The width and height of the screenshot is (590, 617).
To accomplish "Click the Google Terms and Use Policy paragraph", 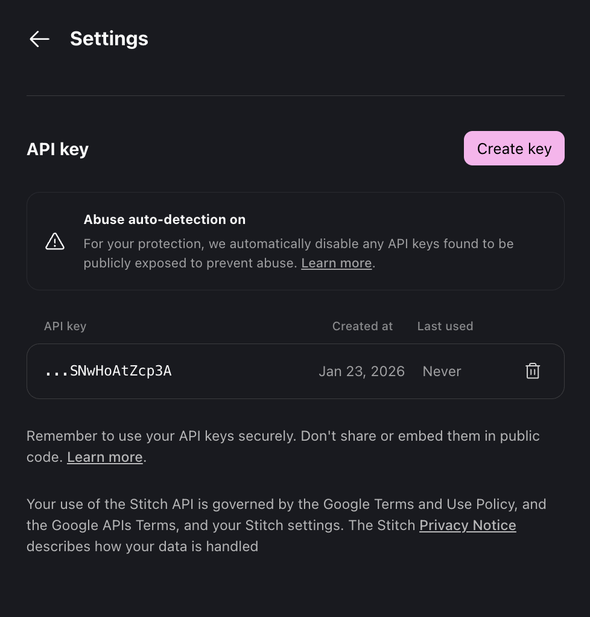I will (x=286, y=505).
